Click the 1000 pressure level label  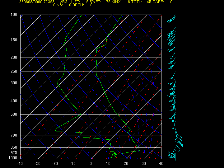13,158
